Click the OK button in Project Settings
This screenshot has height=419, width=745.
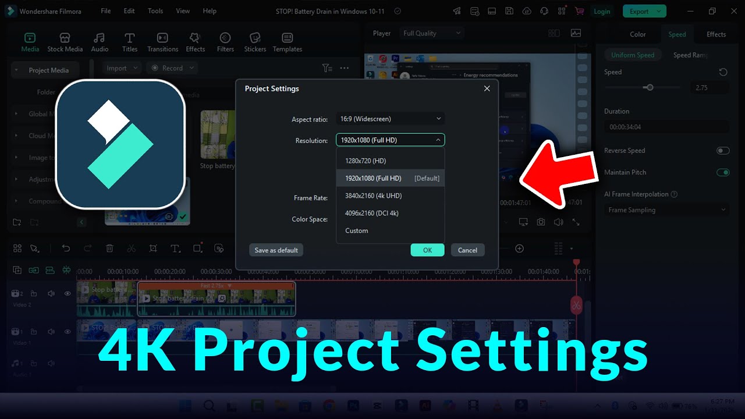(x=427, y=250)
